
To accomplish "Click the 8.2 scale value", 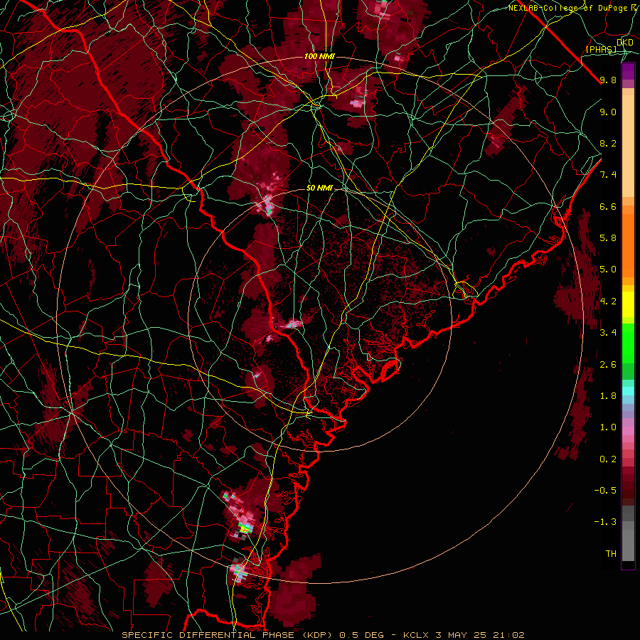I will (x=608, y=143).
